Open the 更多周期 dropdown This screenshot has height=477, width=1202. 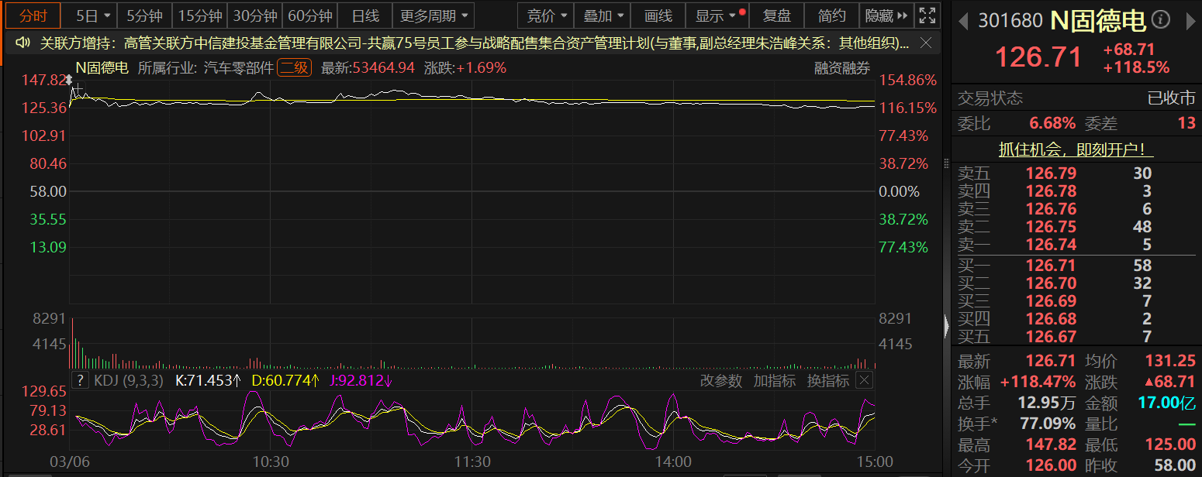[433, 15]
